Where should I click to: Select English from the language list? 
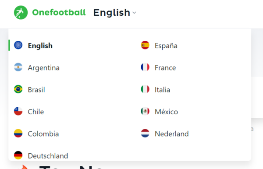tap(40, 46)
